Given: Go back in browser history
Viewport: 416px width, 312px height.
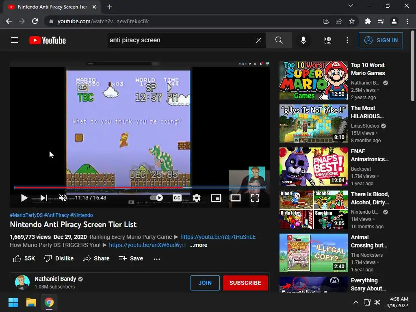Looking at the screenshot, I should [9, 21].
